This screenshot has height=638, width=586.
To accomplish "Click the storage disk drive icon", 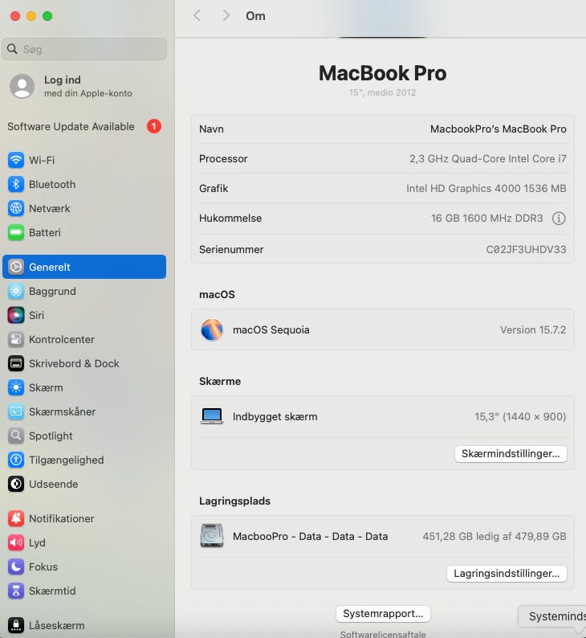I will coord(212,535).
